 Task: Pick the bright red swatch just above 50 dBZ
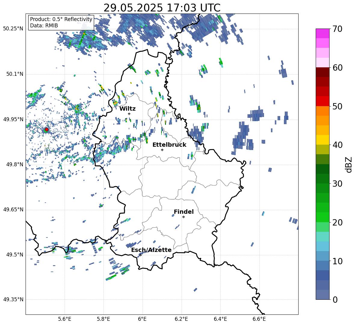[x=323, y=101]
